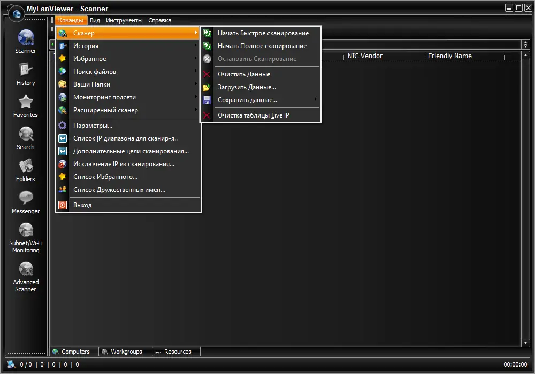The image size is (535, 374).
Task: Click the red X icon beside Очистка таблицы Live IP
Action: (207, 115)
